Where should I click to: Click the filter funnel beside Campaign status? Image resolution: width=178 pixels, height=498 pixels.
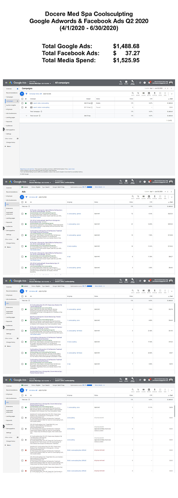[x=27, y=94]
